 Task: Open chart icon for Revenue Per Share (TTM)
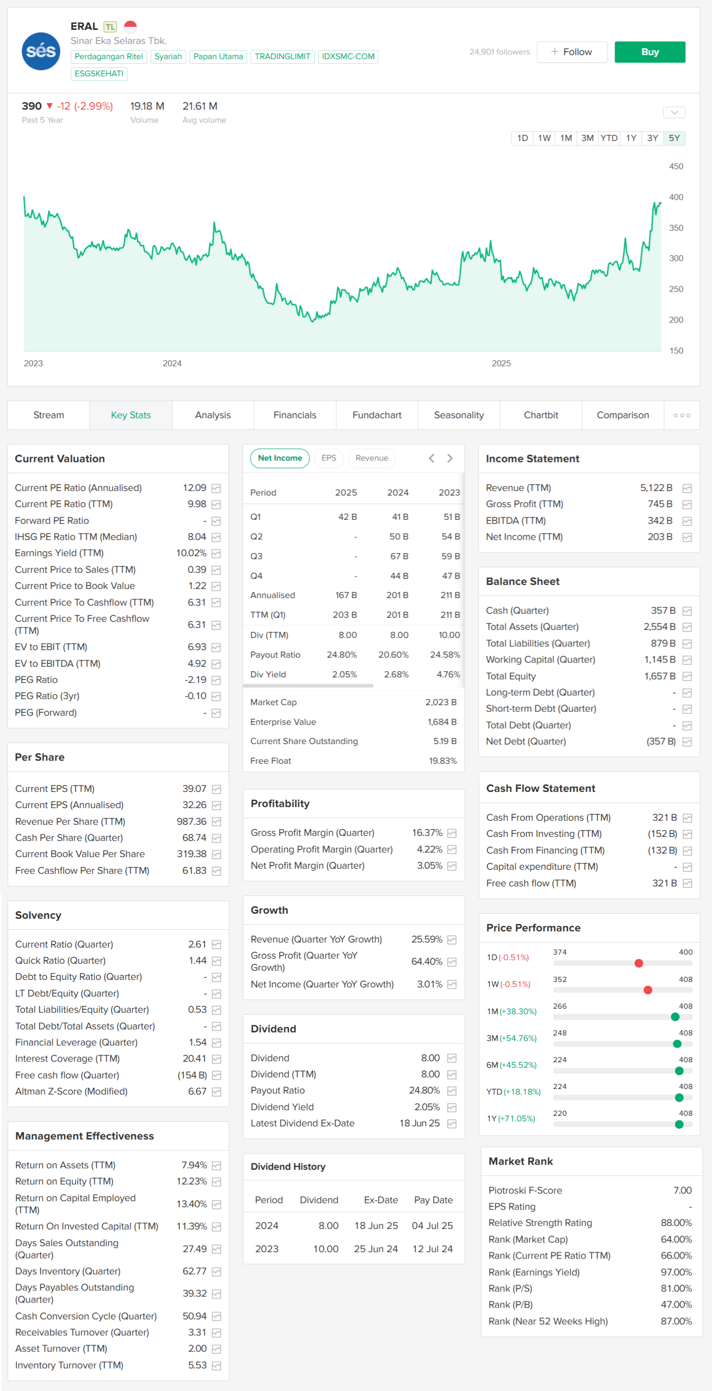(x=217, y=822)
